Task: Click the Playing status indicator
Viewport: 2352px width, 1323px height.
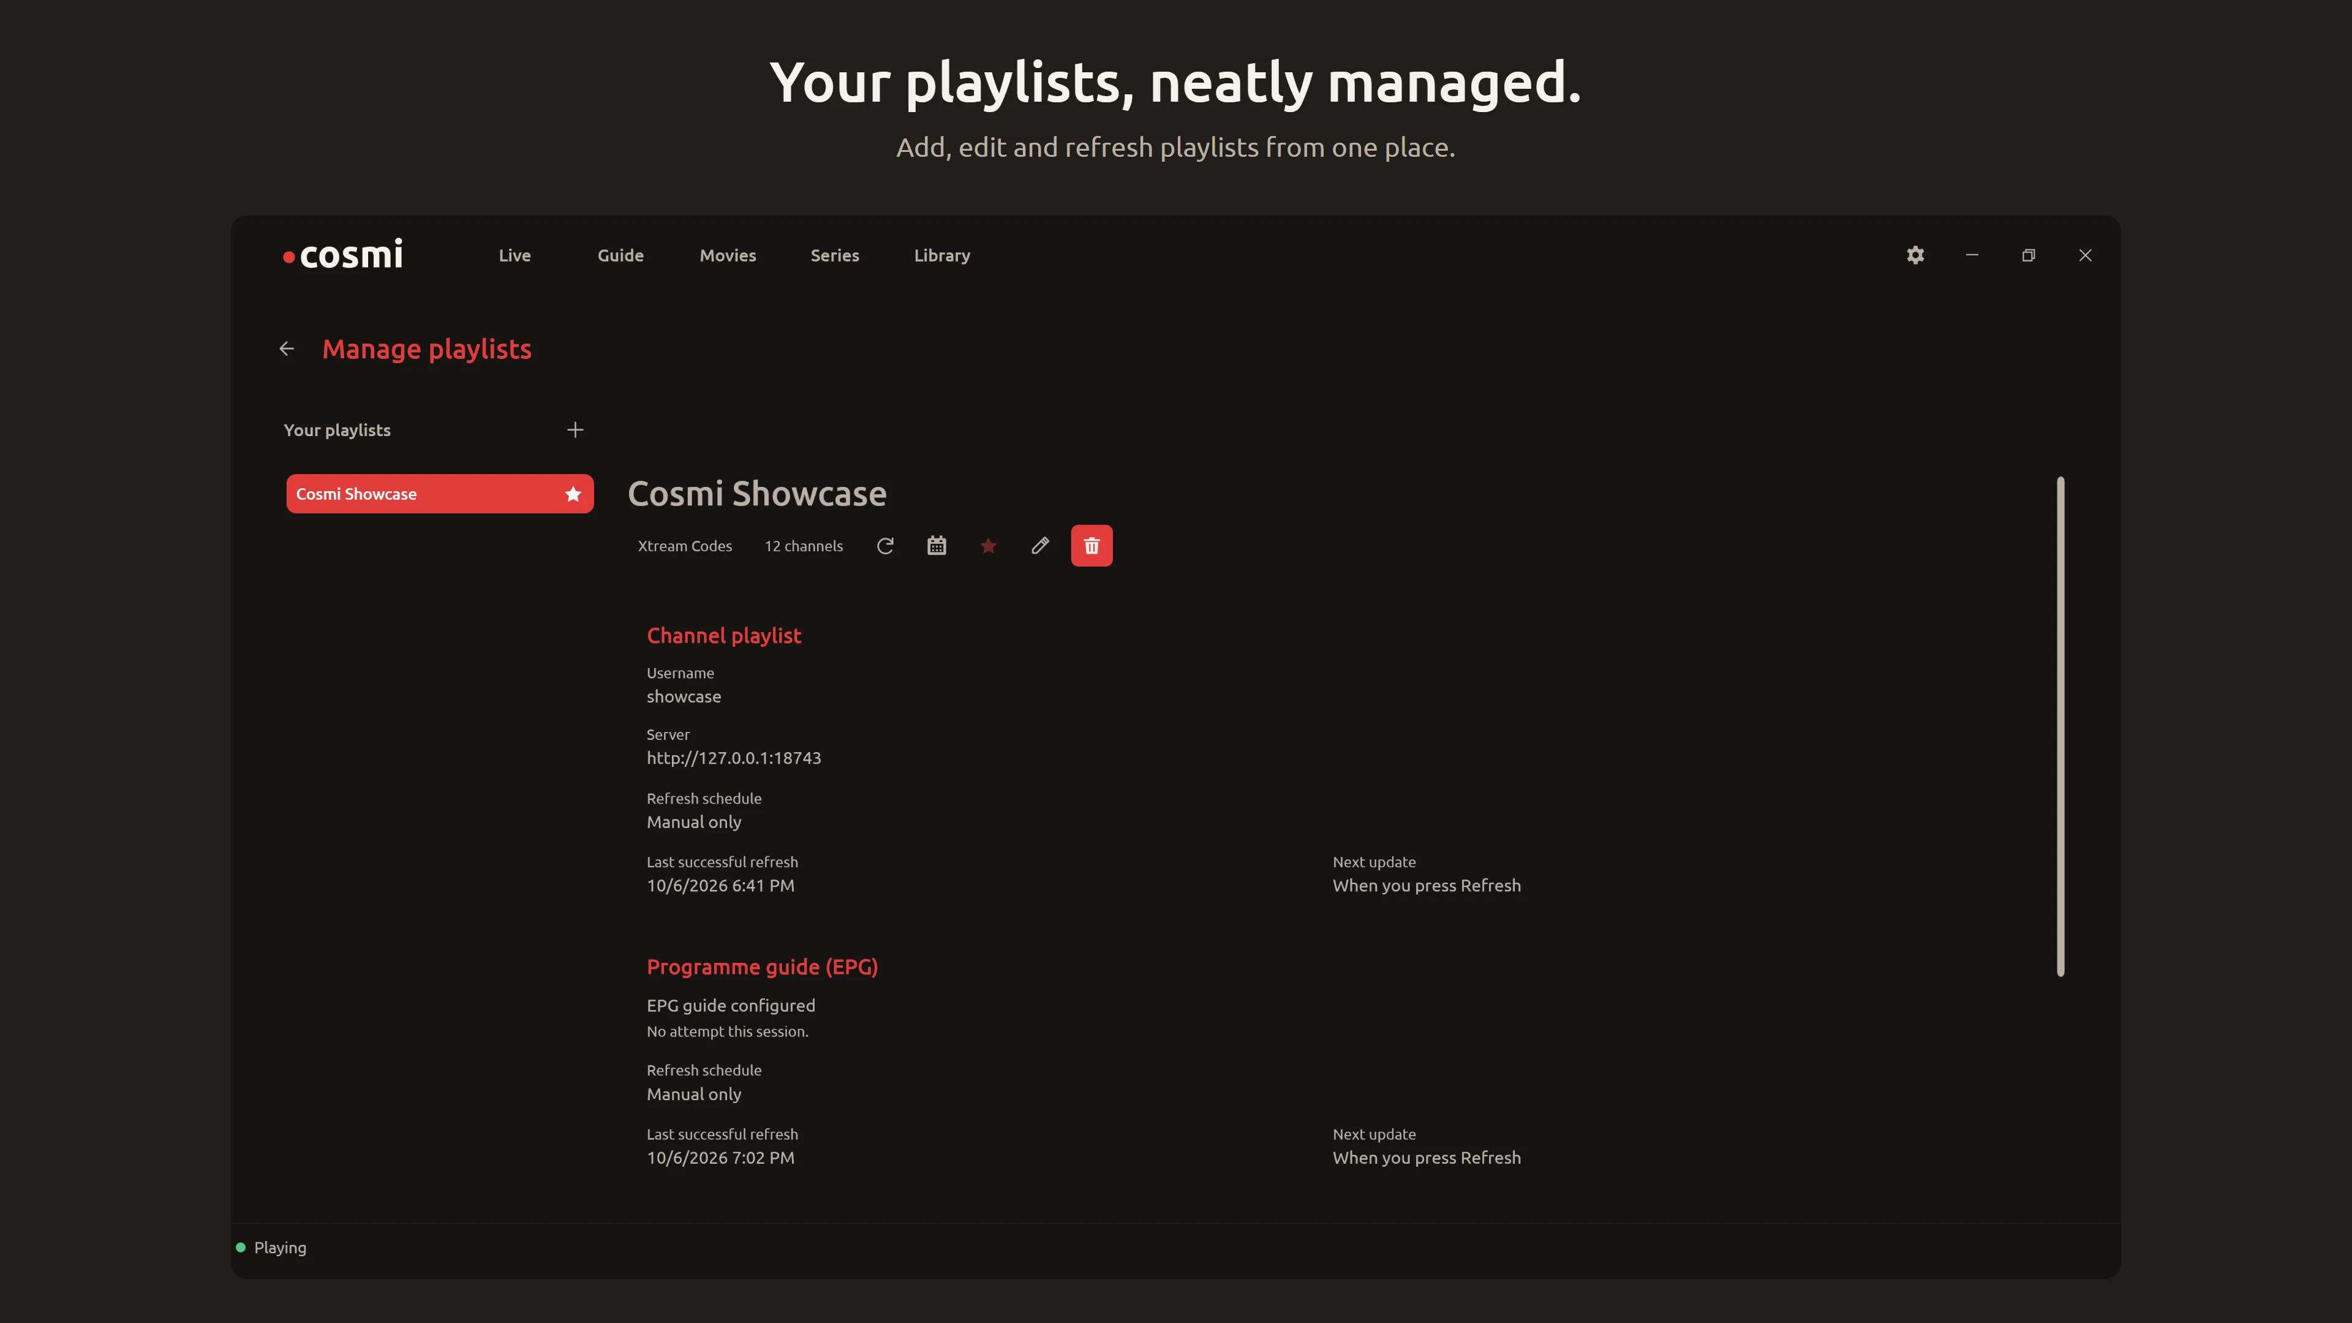Action: coord(272,1247)
